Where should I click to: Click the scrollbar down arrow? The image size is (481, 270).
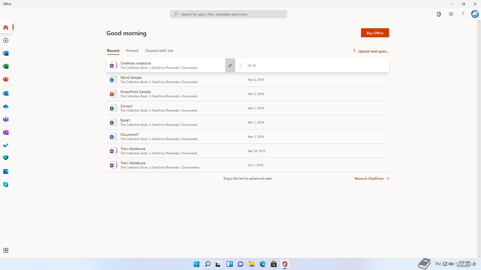click(479, 256)
